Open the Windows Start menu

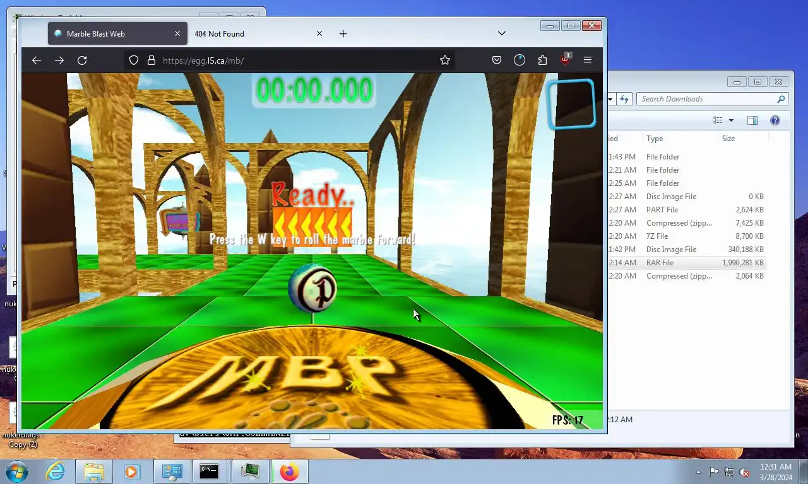(16, 471)
